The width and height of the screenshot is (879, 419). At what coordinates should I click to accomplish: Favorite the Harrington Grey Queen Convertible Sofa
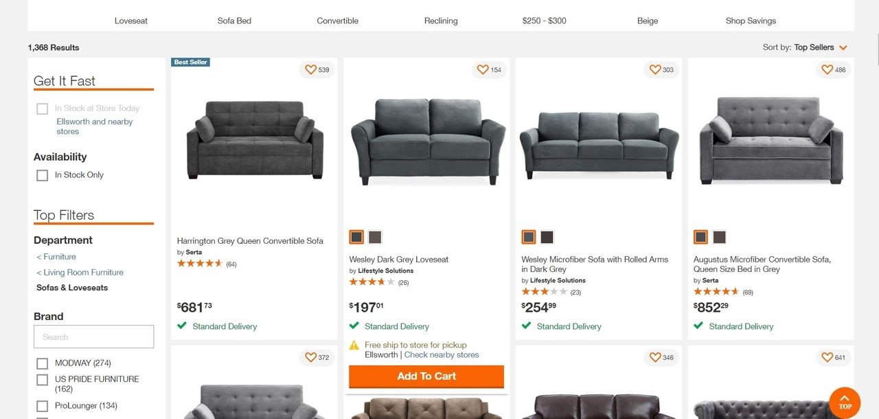pyautogui.click(x=310, y=70)
